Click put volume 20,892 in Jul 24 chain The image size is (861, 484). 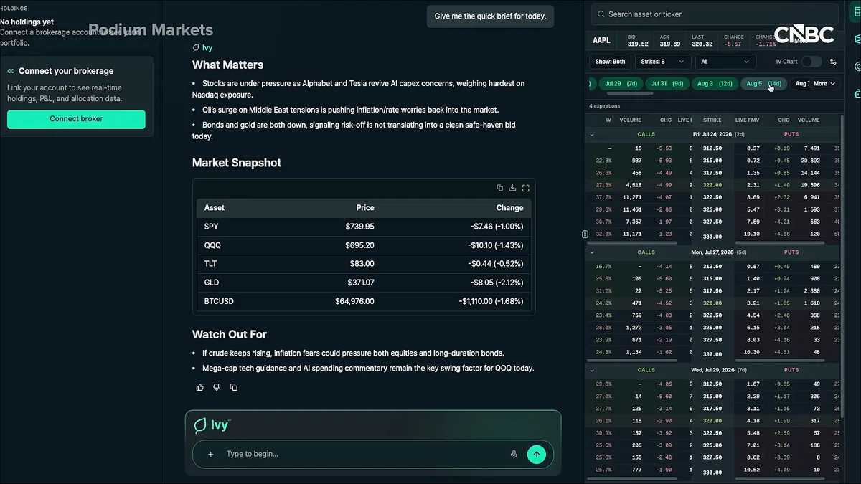[x=810, y=161]
